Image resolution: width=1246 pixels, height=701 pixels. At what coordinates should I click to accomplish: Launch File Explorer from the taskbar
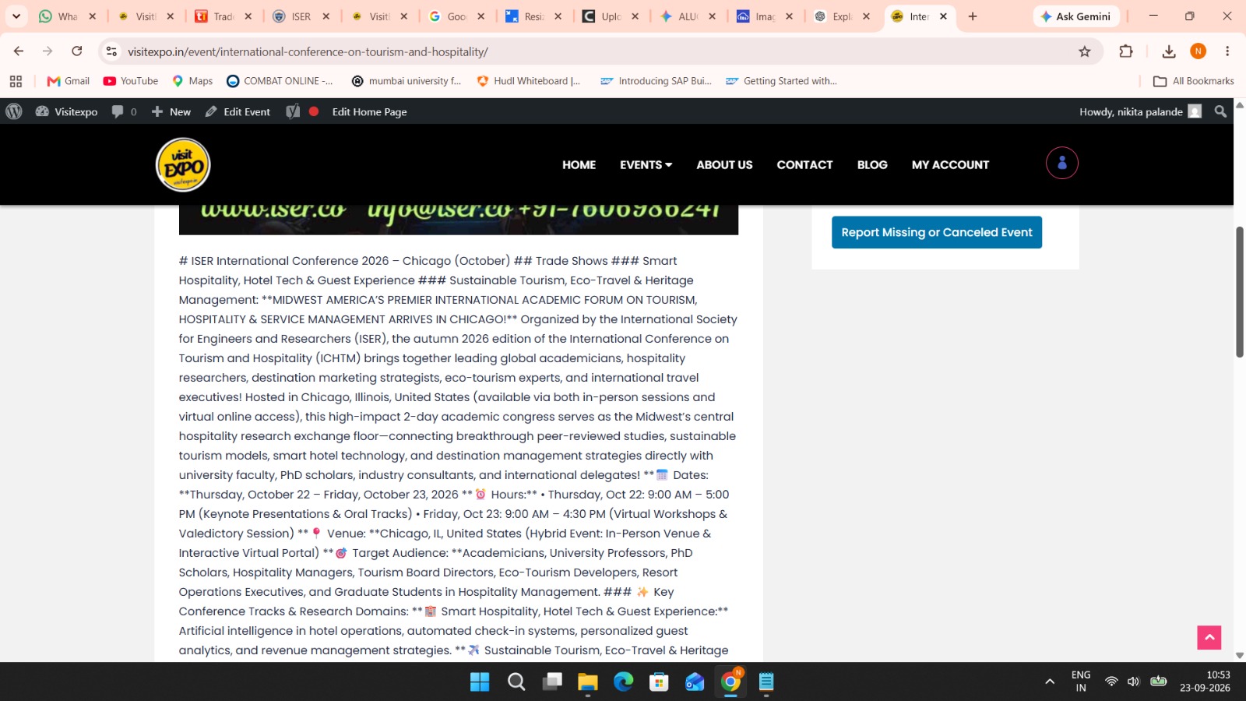click(587, 682)
